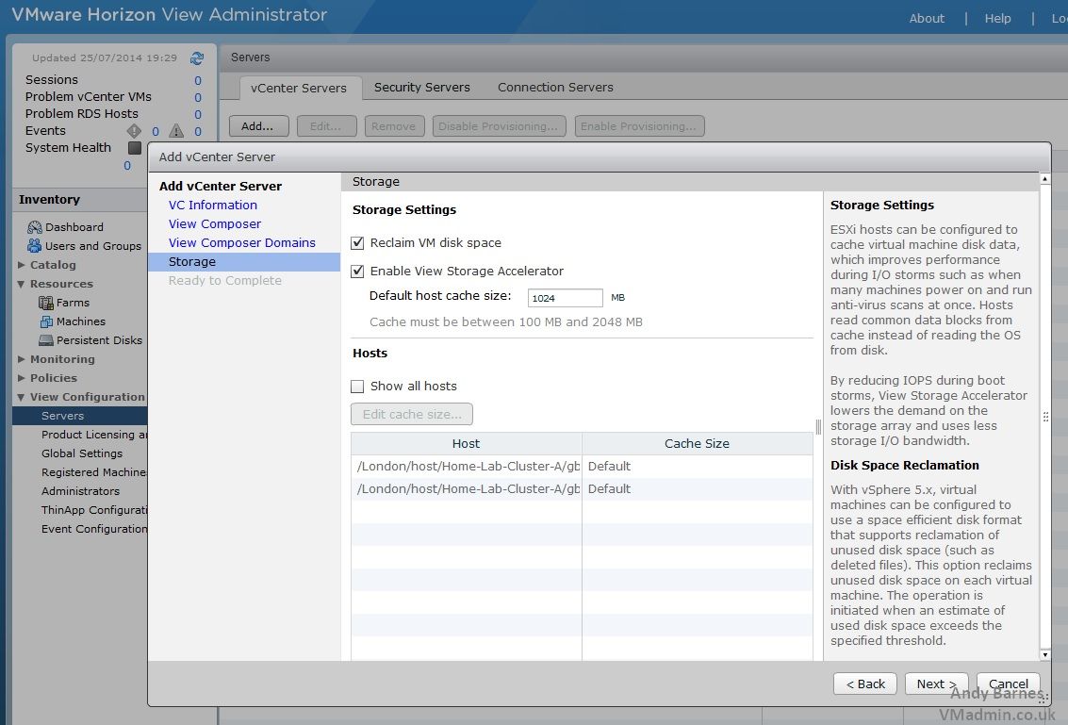Click the < Back button
1068x725 pixels.
point(865,684)
